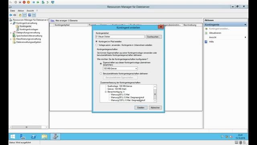Open the ? help menu

click(x=37, y=11)
